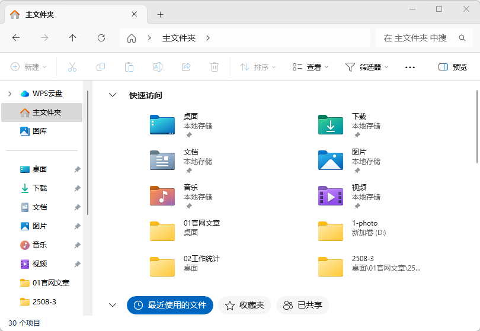Go forward with the right arrow
The image size is (480, 331).
point(44,38)
